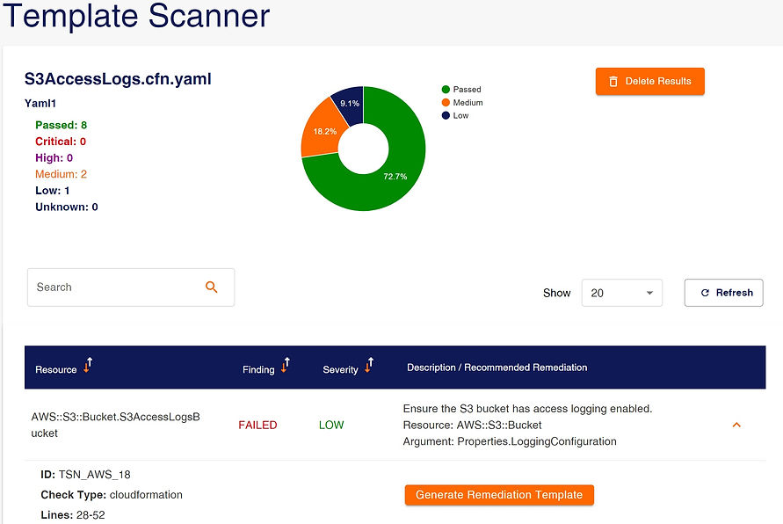Screen dimensions: 783x524
Task: Click Check Type: cloudformation line
Action: click(x=112, y=495)
